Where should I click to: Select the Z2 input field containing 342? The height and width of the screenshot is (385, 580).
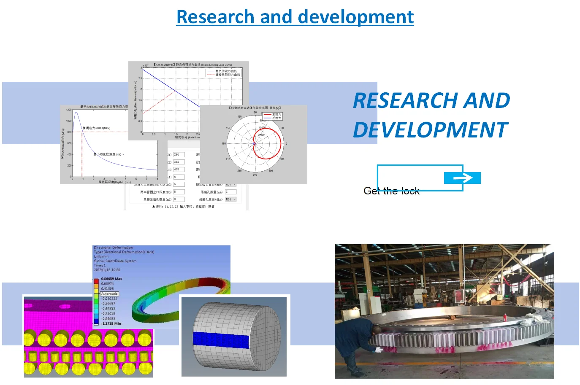point(179,162)
